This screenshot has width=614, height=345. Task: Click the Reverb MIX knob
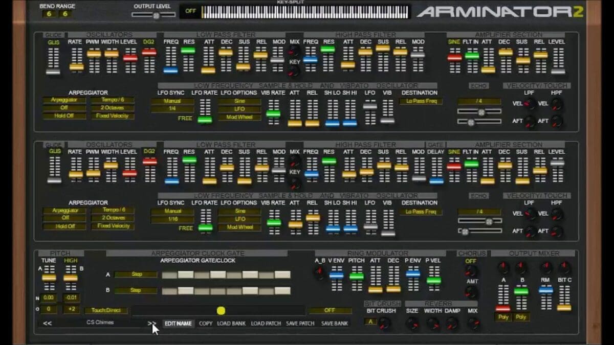(x=473, y=323)
